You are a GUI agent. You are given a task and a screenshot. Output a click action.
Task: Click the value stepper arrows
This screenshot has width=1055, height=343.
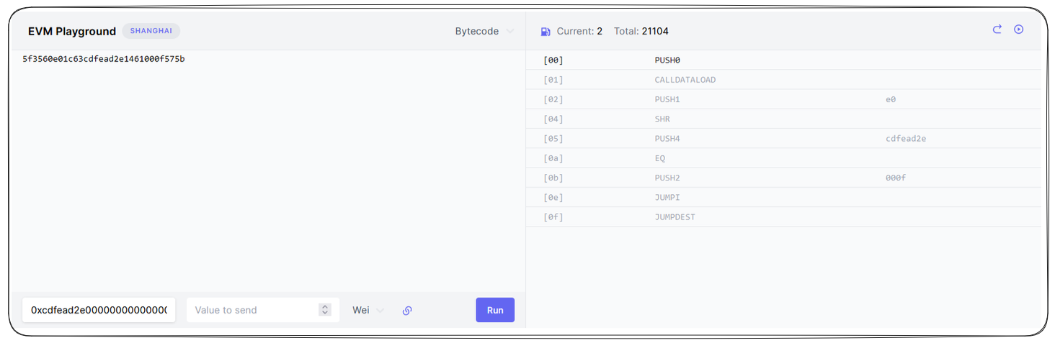[325, 310]
